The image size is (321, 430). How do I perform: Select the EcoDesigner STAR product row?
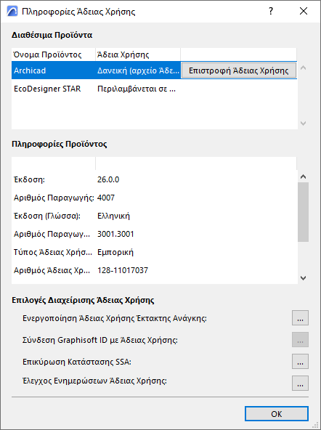(x=154, y=89)
